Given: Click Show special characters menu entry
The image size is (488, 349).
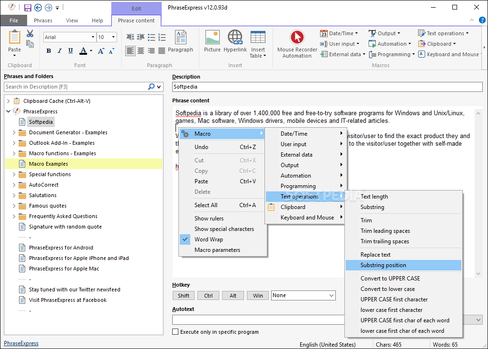Looking at the screenshot, I should [223, 229].
